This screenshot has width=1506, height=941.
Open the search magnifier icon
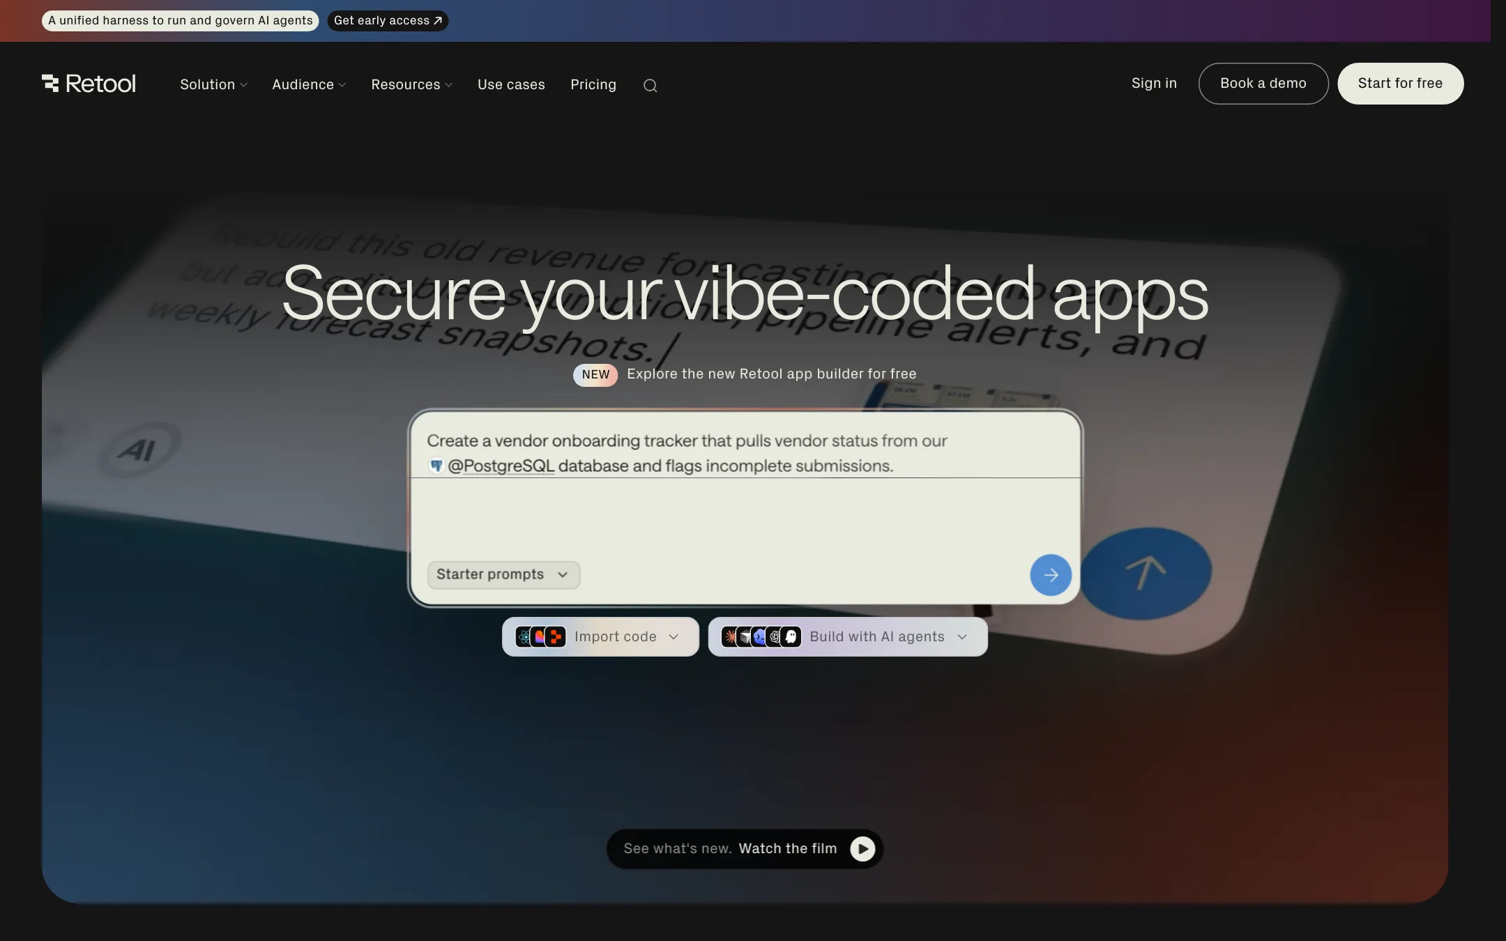pos(650,85)
